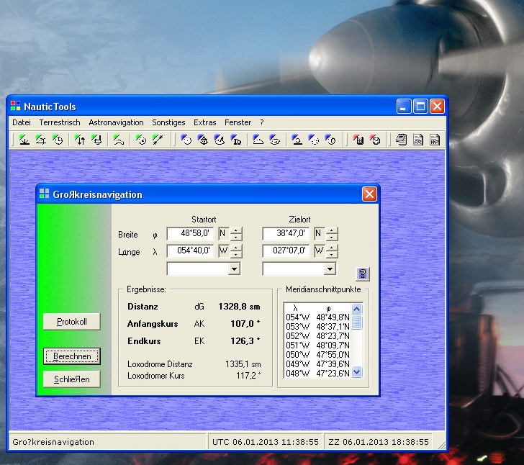Click the WP document toolbar icon
The width and height of the screenshot is (524, 465).
pyautogui.click(x=435, y=140)
